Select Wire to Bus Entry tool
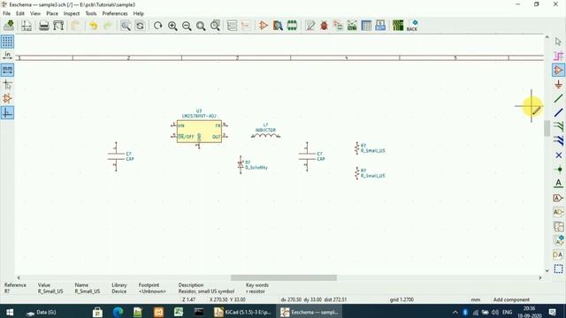 (x=558, y=126)
